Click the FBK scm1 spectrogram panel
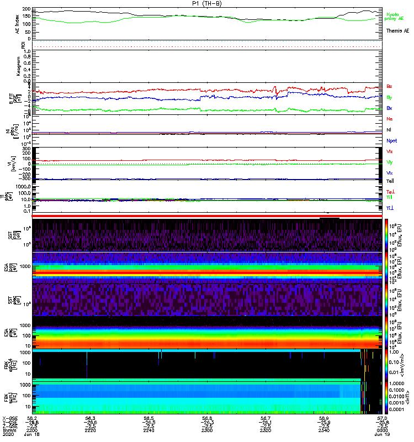 pyautogui.click(x=207, y=397)
